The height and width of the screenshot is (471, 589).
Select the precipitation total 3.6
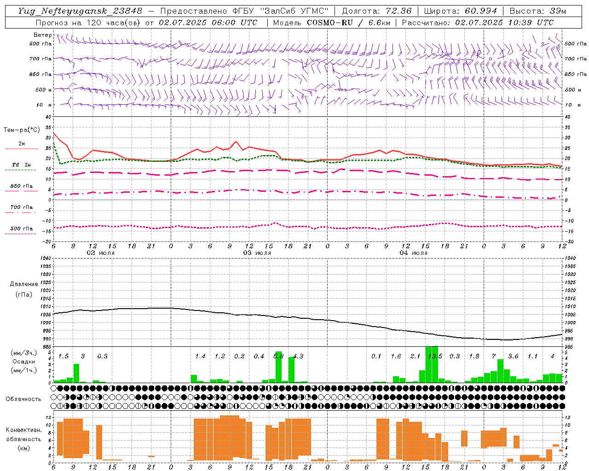[513, 356]
